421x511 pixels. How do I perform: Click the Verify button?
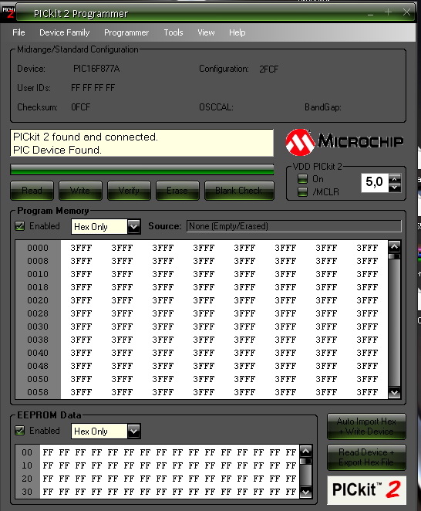[x=129, y=191]
